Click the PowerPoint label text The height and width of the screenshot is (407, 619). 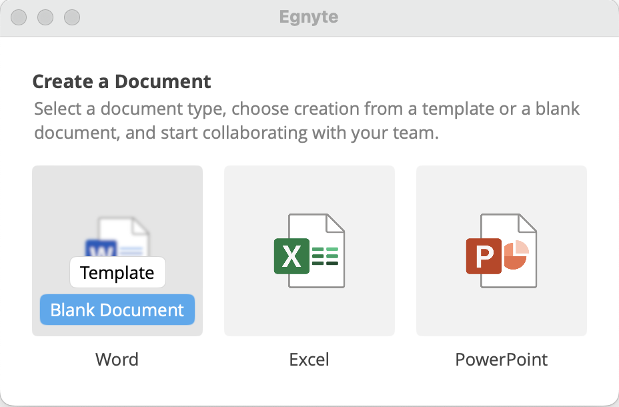click(502, 360)
